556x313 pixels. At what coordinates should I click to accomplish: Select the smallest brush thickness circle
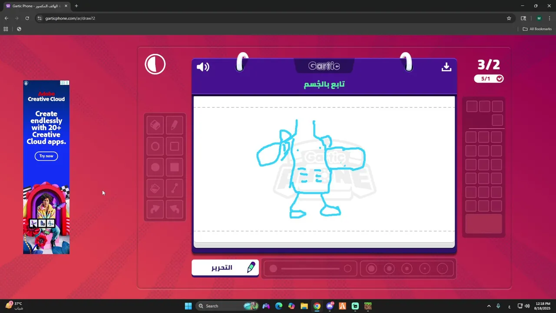tap(442, 269)
